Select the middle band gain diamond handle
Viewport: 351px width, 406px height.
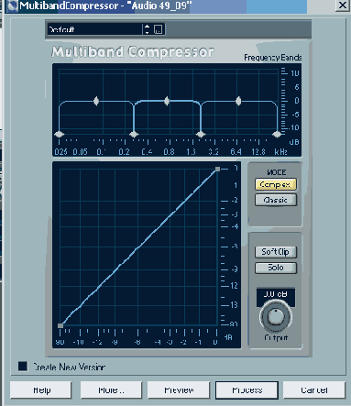pos(167,101)
